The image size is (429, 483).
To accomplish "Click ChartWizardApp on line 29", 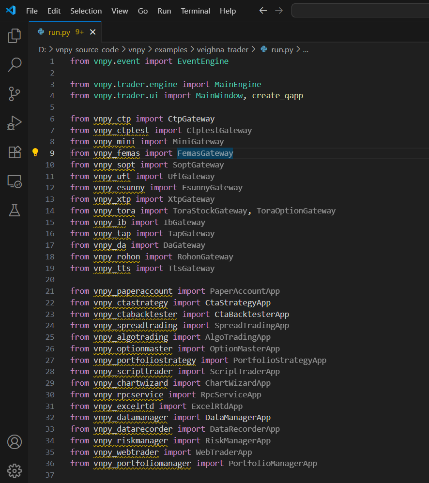I will pos(238,383).
